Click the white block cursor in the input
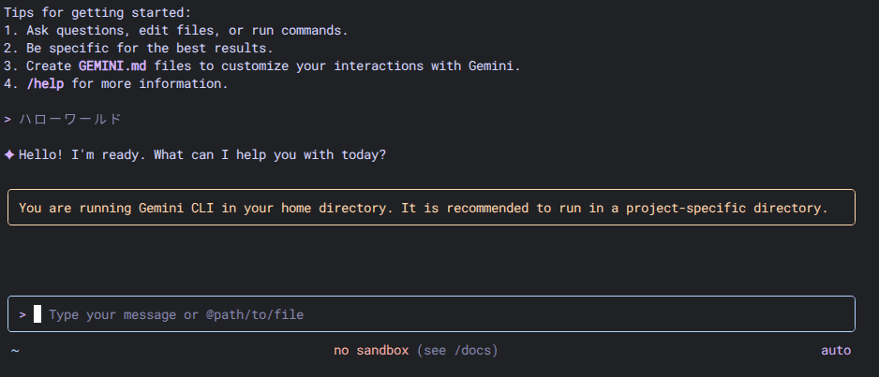This screenshot has width=879, height=377. click(x=37, y=314)
